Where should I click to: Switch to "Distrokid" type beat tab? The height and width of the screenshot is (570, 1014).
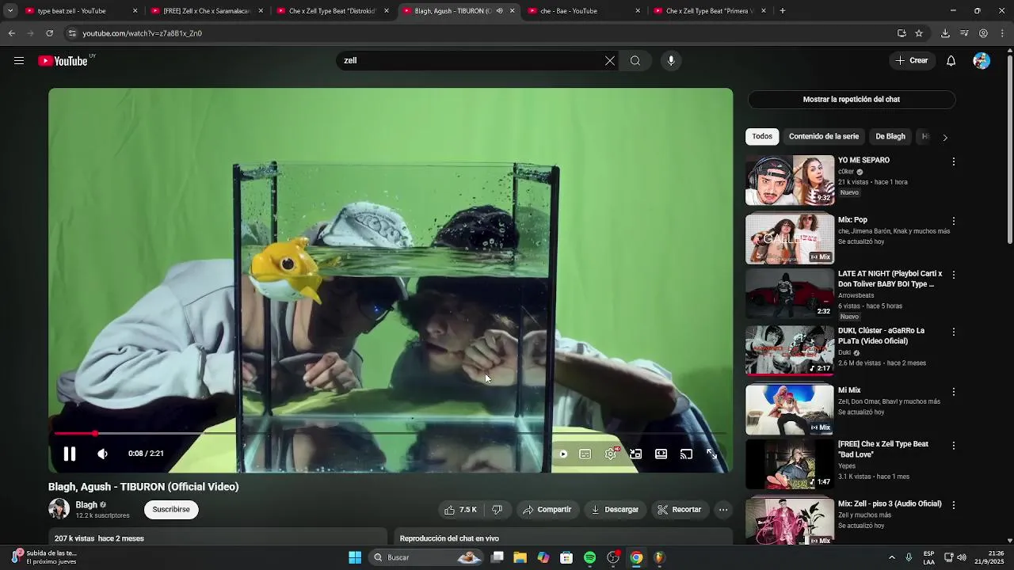332,11
